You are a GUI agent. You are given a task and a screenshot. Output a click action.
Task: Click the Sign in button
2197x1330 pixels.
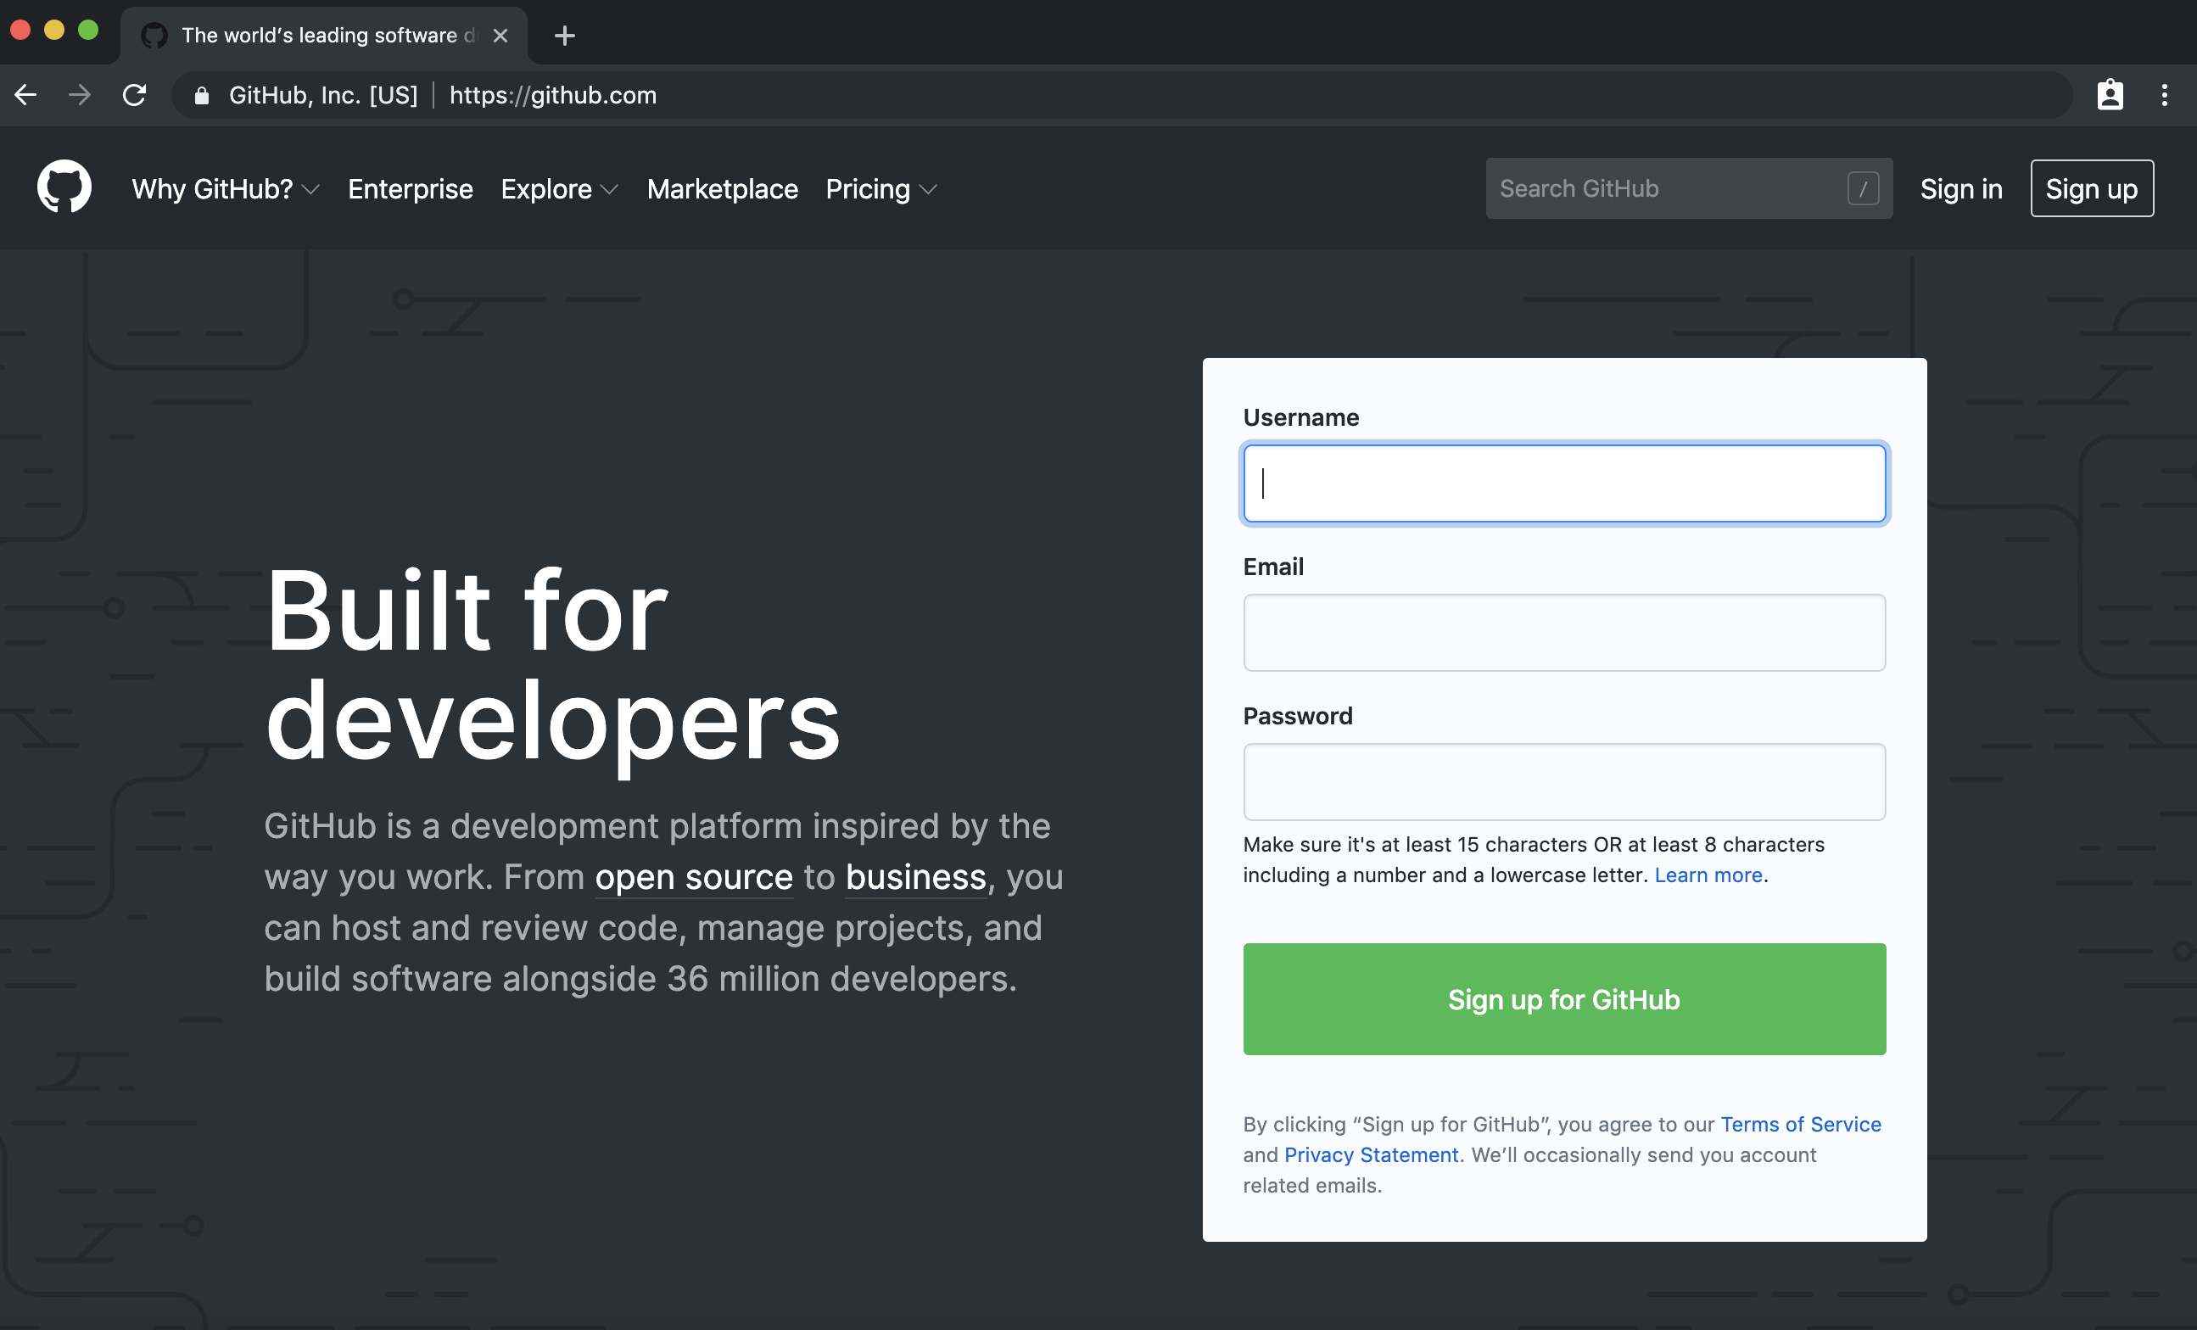tap(1961, 188)
